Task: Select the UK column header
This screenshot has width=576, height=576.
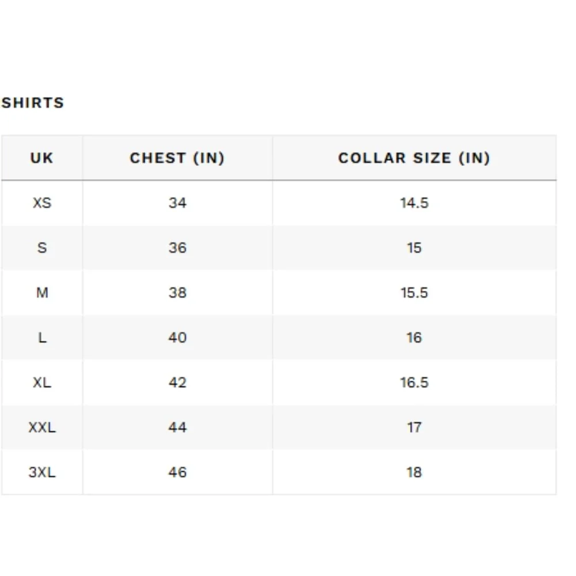Action: point(42,158)
